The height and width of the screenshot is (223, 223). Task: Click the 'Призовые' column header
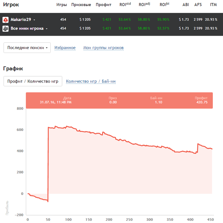pos(81,5)
